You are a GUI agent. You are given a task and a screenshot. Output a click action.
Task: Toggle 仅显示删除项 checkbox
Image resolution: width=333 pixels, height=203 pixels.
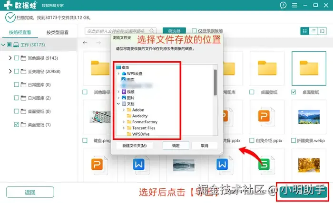[194, 31]
